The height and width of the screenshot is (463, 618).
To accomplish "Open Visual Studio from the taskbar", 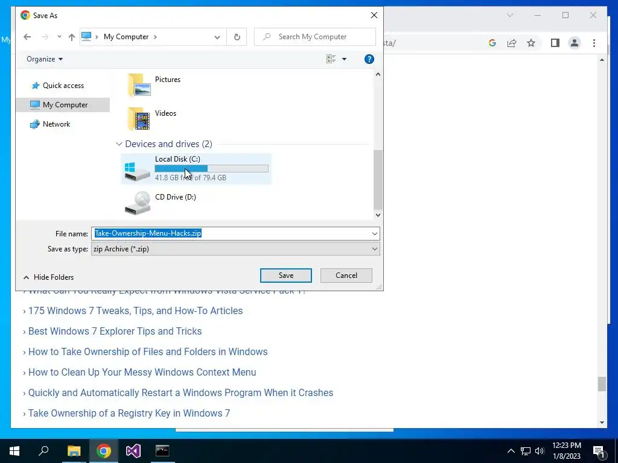I will (x=133, y=451).
